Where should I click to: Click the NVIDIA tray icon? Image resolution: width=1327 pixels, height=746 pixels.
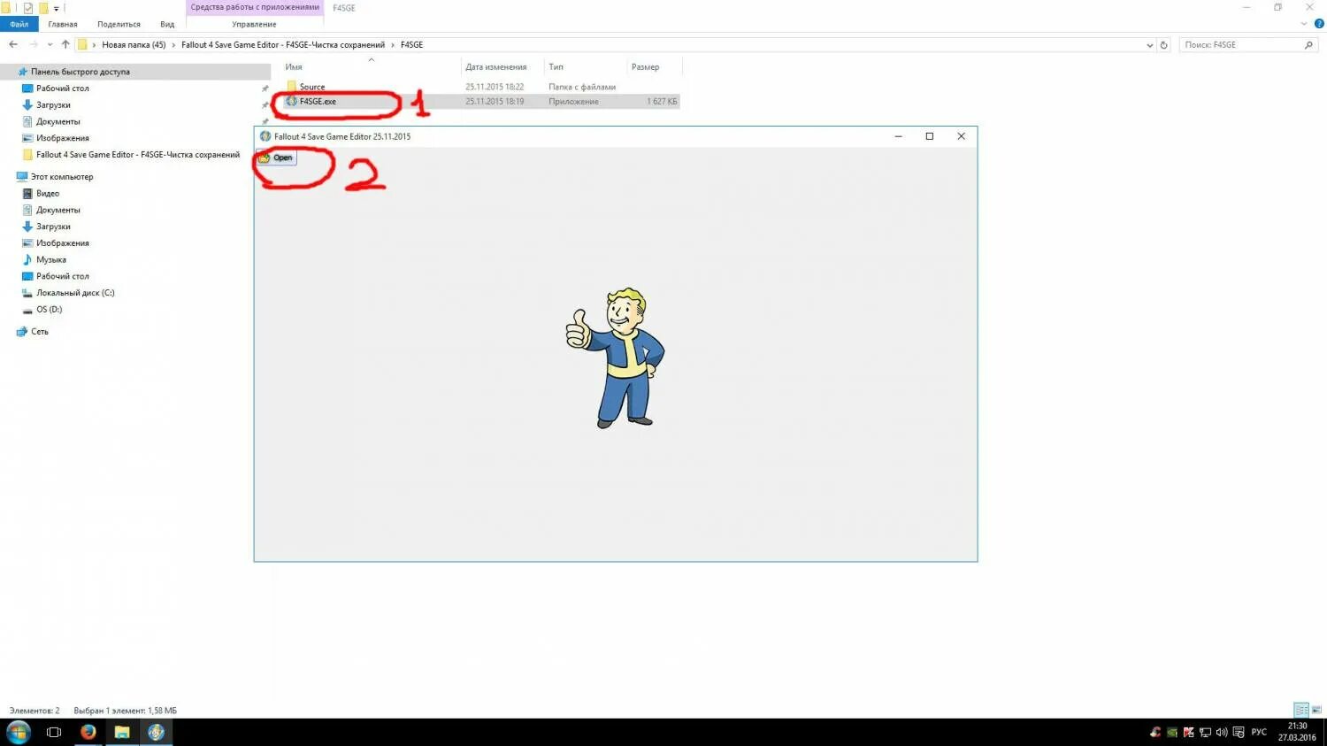[1172, 732]
